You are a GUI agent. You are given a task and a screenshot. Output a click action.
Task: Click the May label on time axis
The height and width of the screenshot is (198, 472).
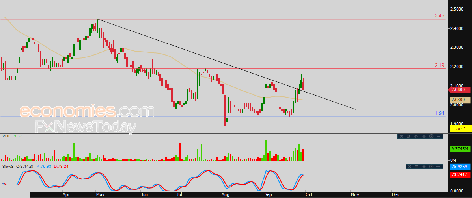coord(100,194)
